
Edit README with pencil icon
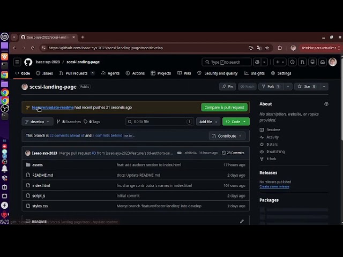[242, 221]
